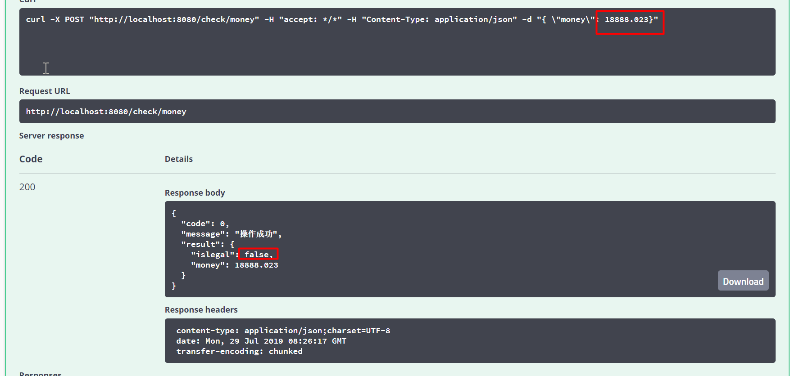
Task: Click the content-type header line
Action: pyautogui.click(x=283, y=331)
